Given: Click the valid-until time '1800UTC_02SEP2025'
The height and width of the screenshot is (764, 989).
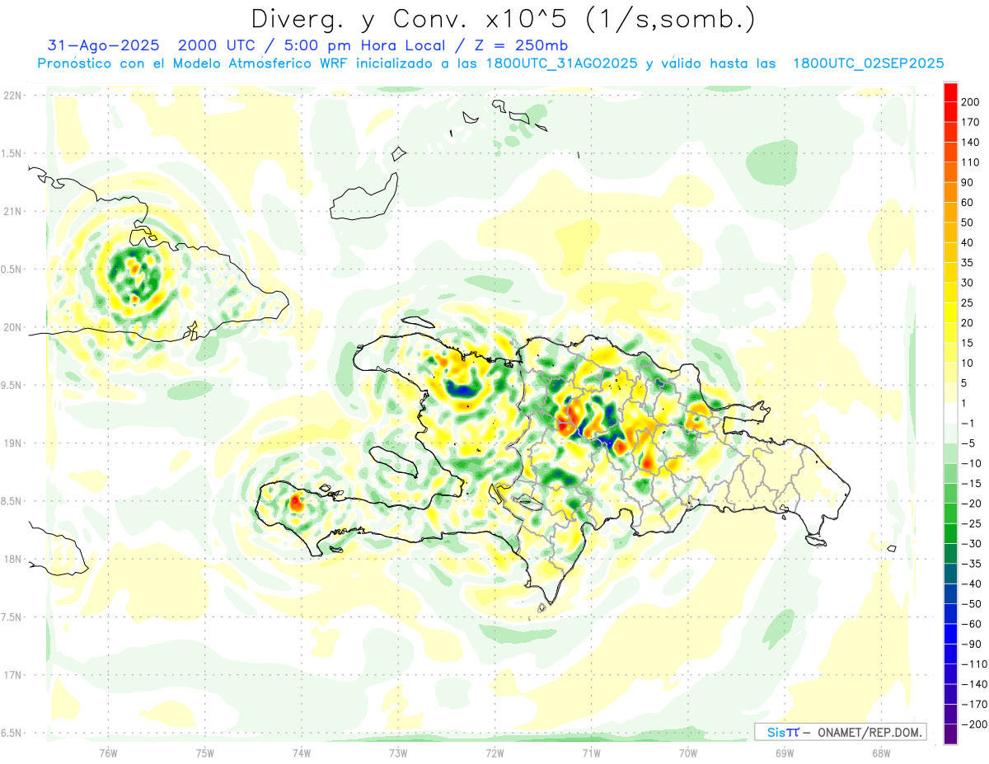Looking at the screenshot, I should click(x=868, y=63).
